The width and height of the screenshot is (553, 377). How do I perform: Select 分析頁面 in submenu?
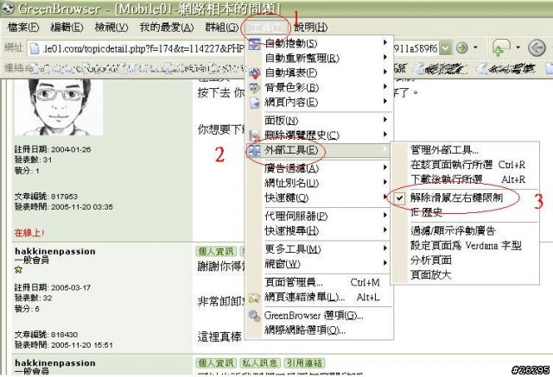click(465, 261)
